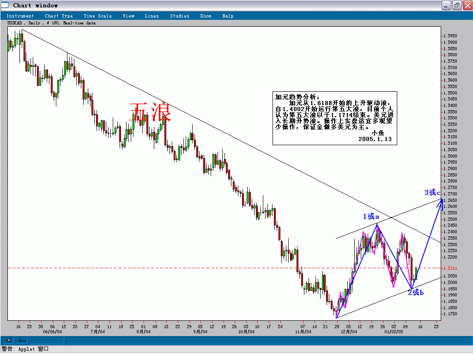The width and height of the screenshot is (473, 354).
Task: Open the Time Scale menu
Action: (97, 16)
